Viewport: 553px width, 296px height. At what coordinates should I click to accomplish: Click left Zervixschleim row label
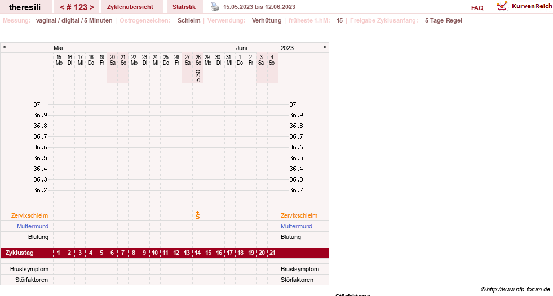(30, 215)
